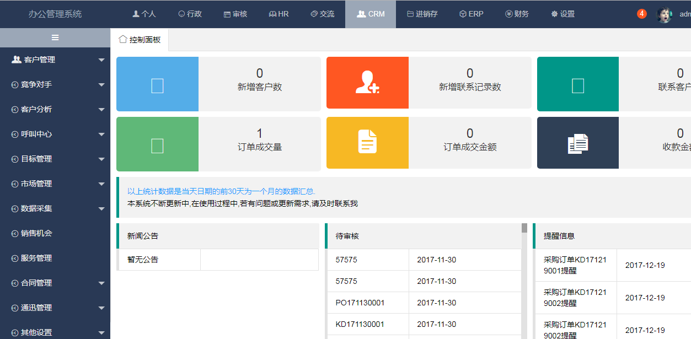This screenshot has height=339, width=691.
Task: Toggle sidebar with the hamburger menu icon
Action: tap(55, 37)
